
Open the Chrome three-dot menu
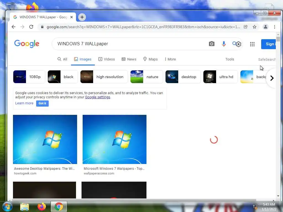tap(274, 27)
